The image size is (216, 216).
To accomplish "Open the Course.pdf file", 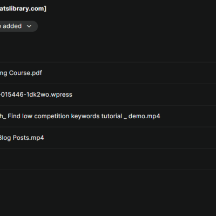I will (x=21, y=73).
